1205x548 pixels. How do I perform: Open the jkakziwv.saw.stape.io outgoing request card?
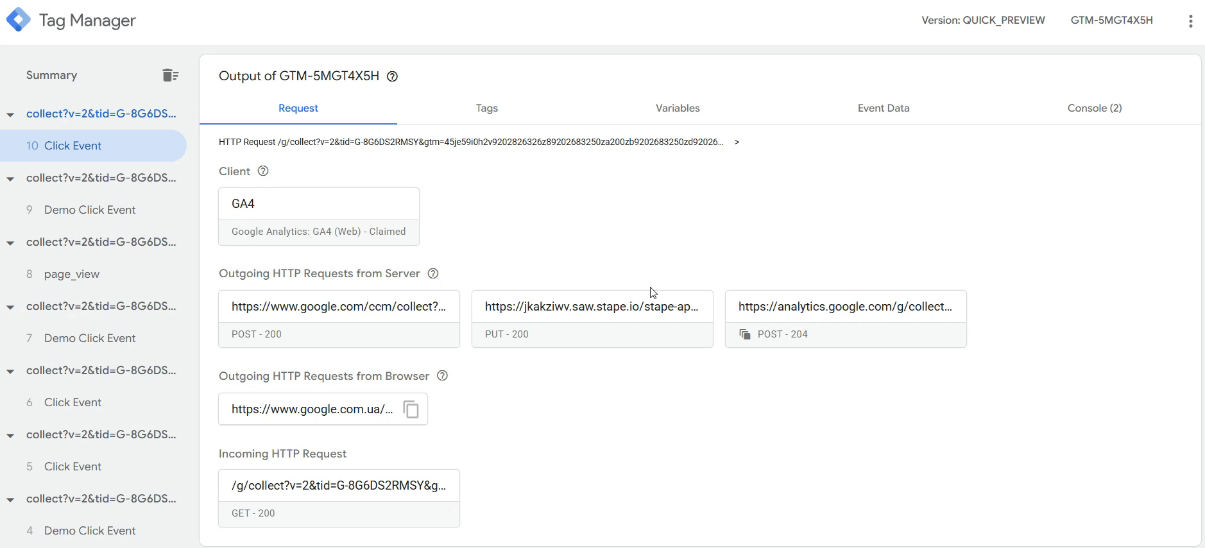click(x=592, y=319)
